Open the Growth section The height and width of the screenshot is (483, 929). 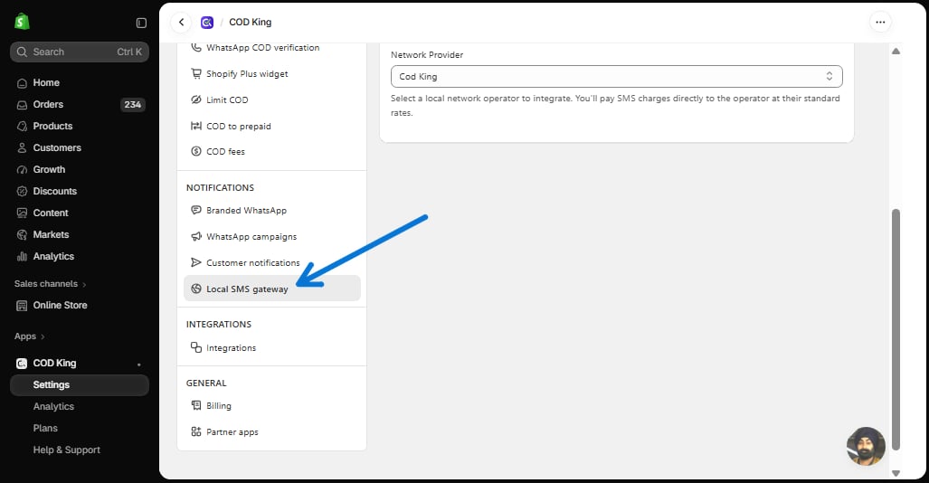pos(49,169)
